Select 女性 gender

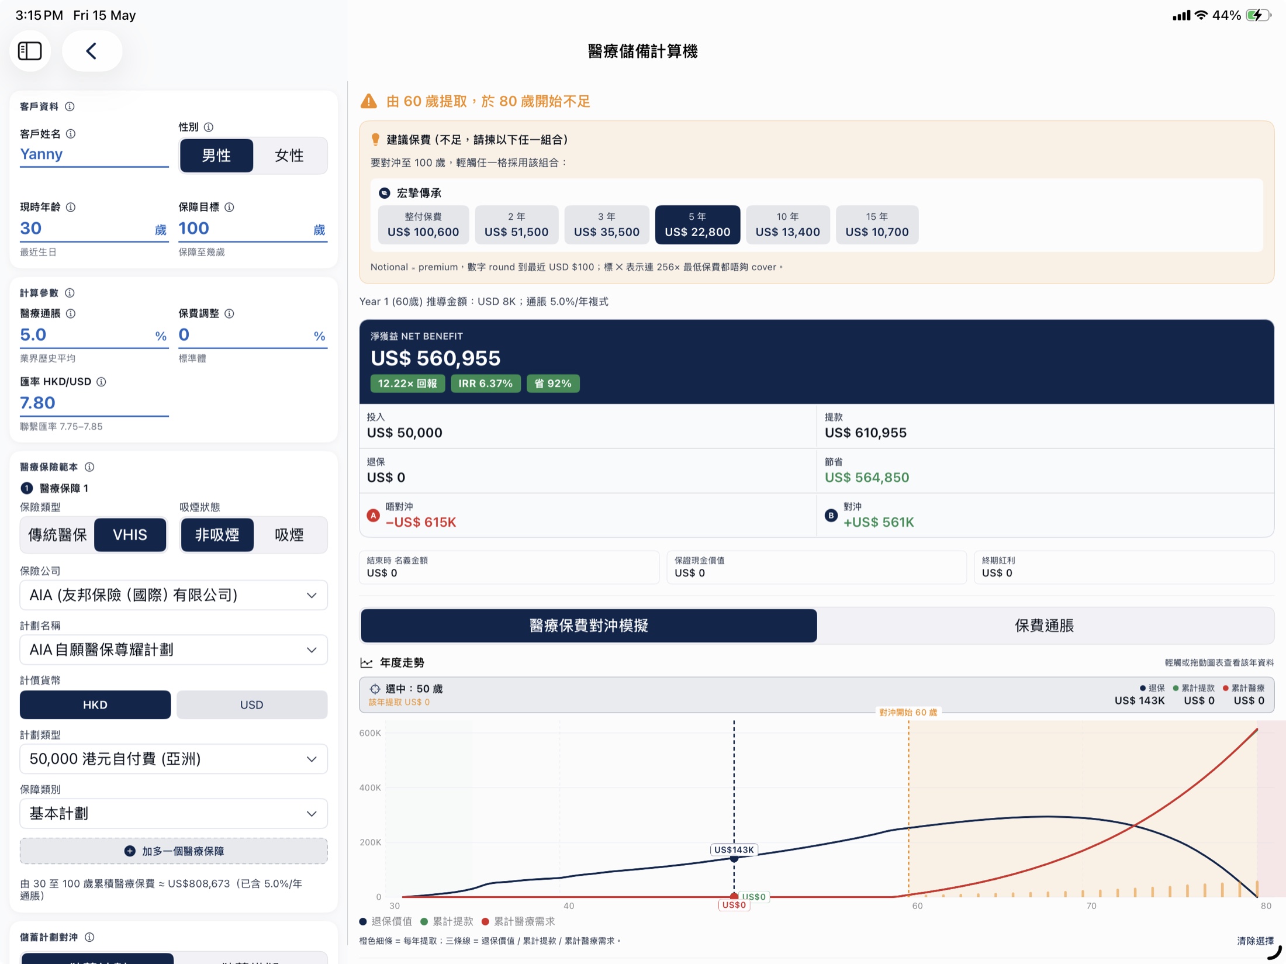point(289,156)
